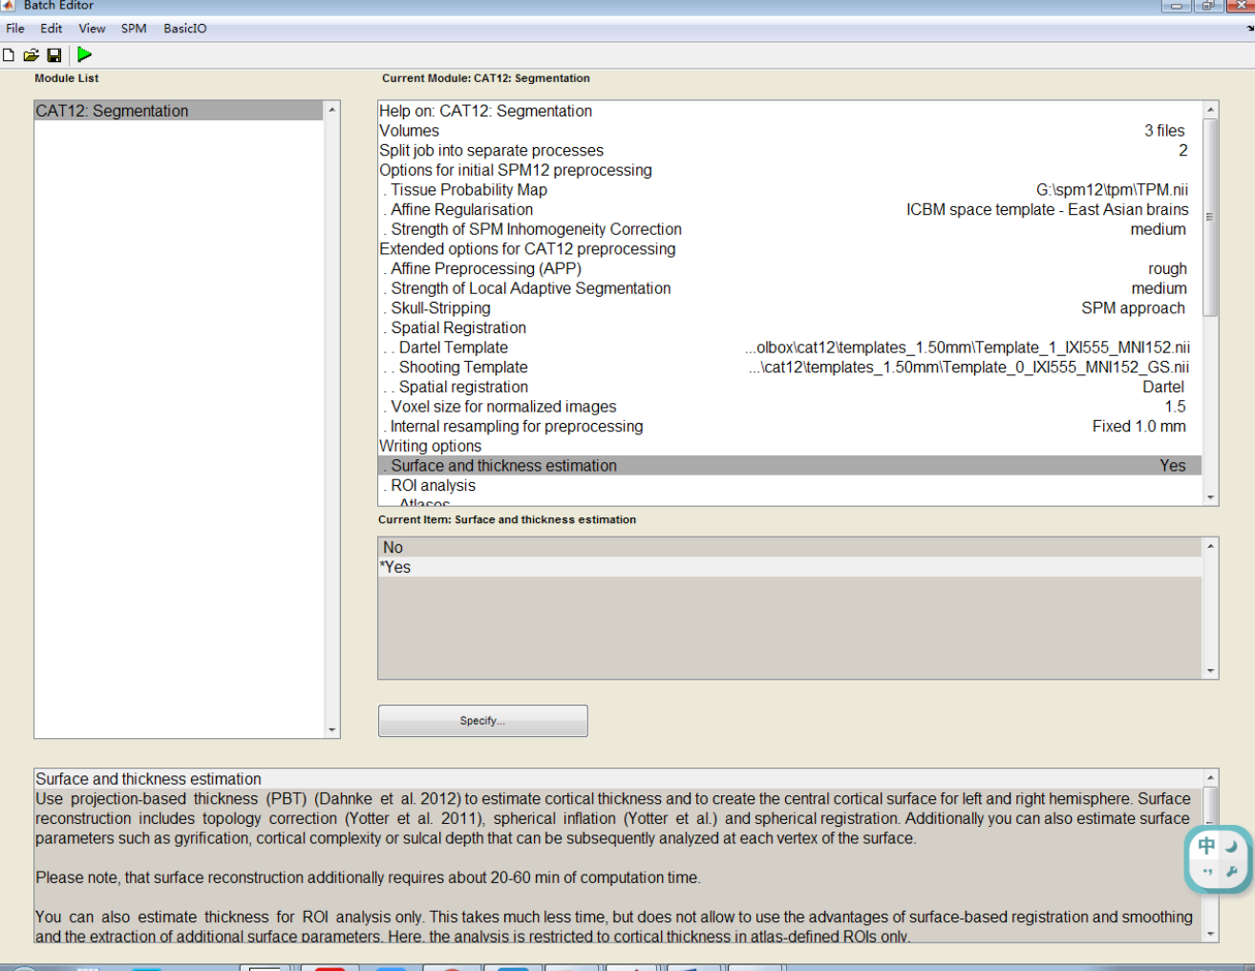1255x971 pixels.
Task: Open the File menu
Action: (15, 29)
